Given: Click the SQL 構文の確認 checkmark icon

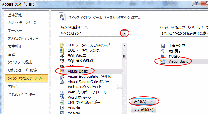Looking at the screenshot, I should point(62,61).
